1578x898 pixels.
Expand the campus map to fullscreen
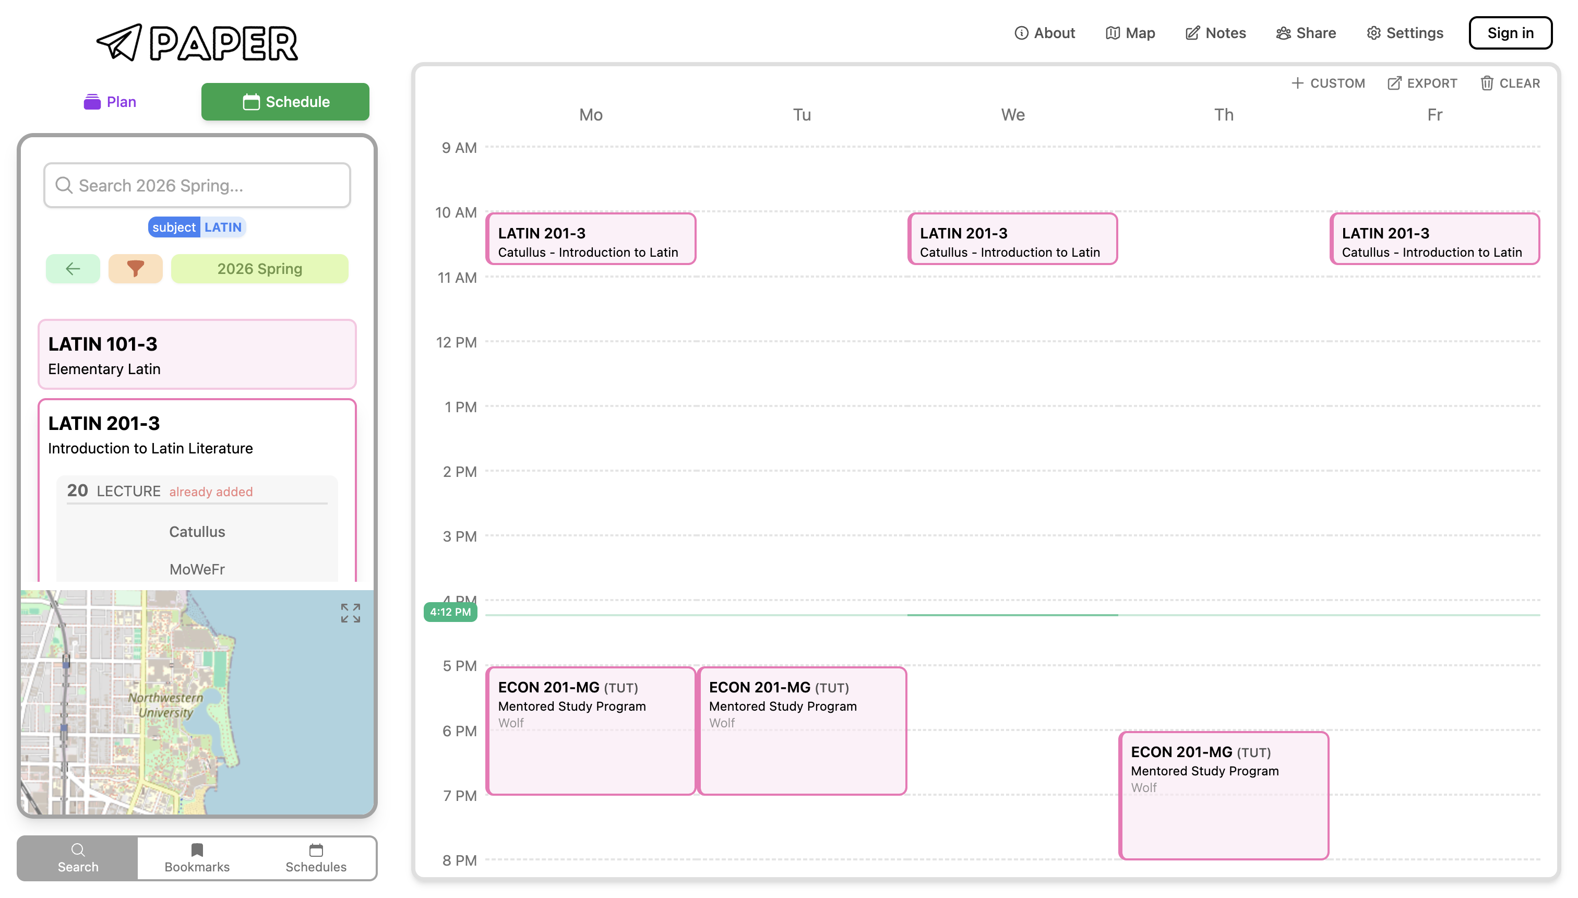pyautogui.click(x=350, y=613)
